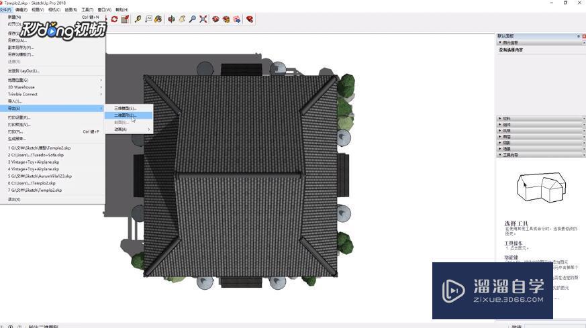Choose 打印(P)... menu entry
This screenshot has height=328, width=586.
coord(53,132)
